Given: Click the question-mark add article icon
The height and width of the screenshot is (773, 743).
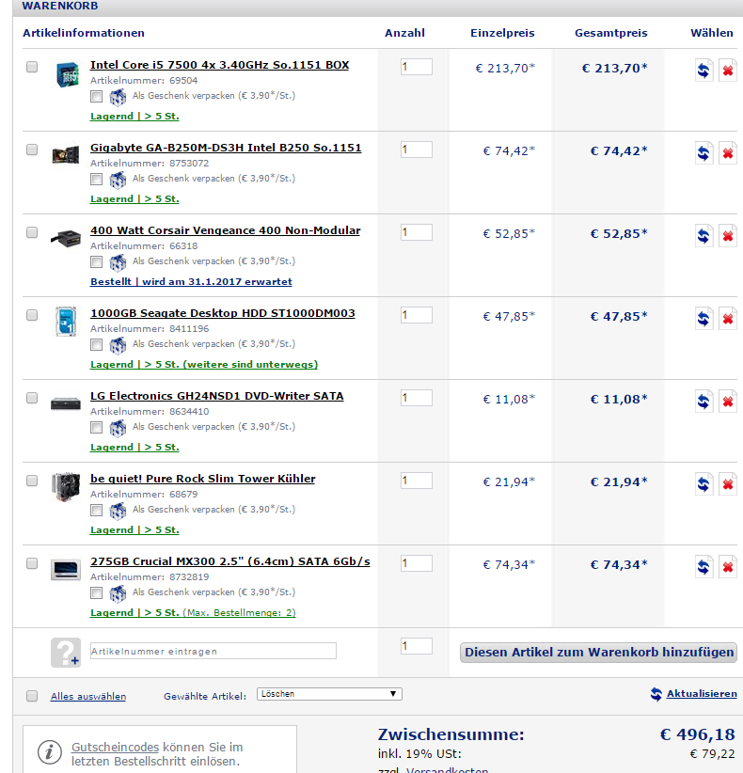Looking at the screenshot, I should [x=66, y=653].
